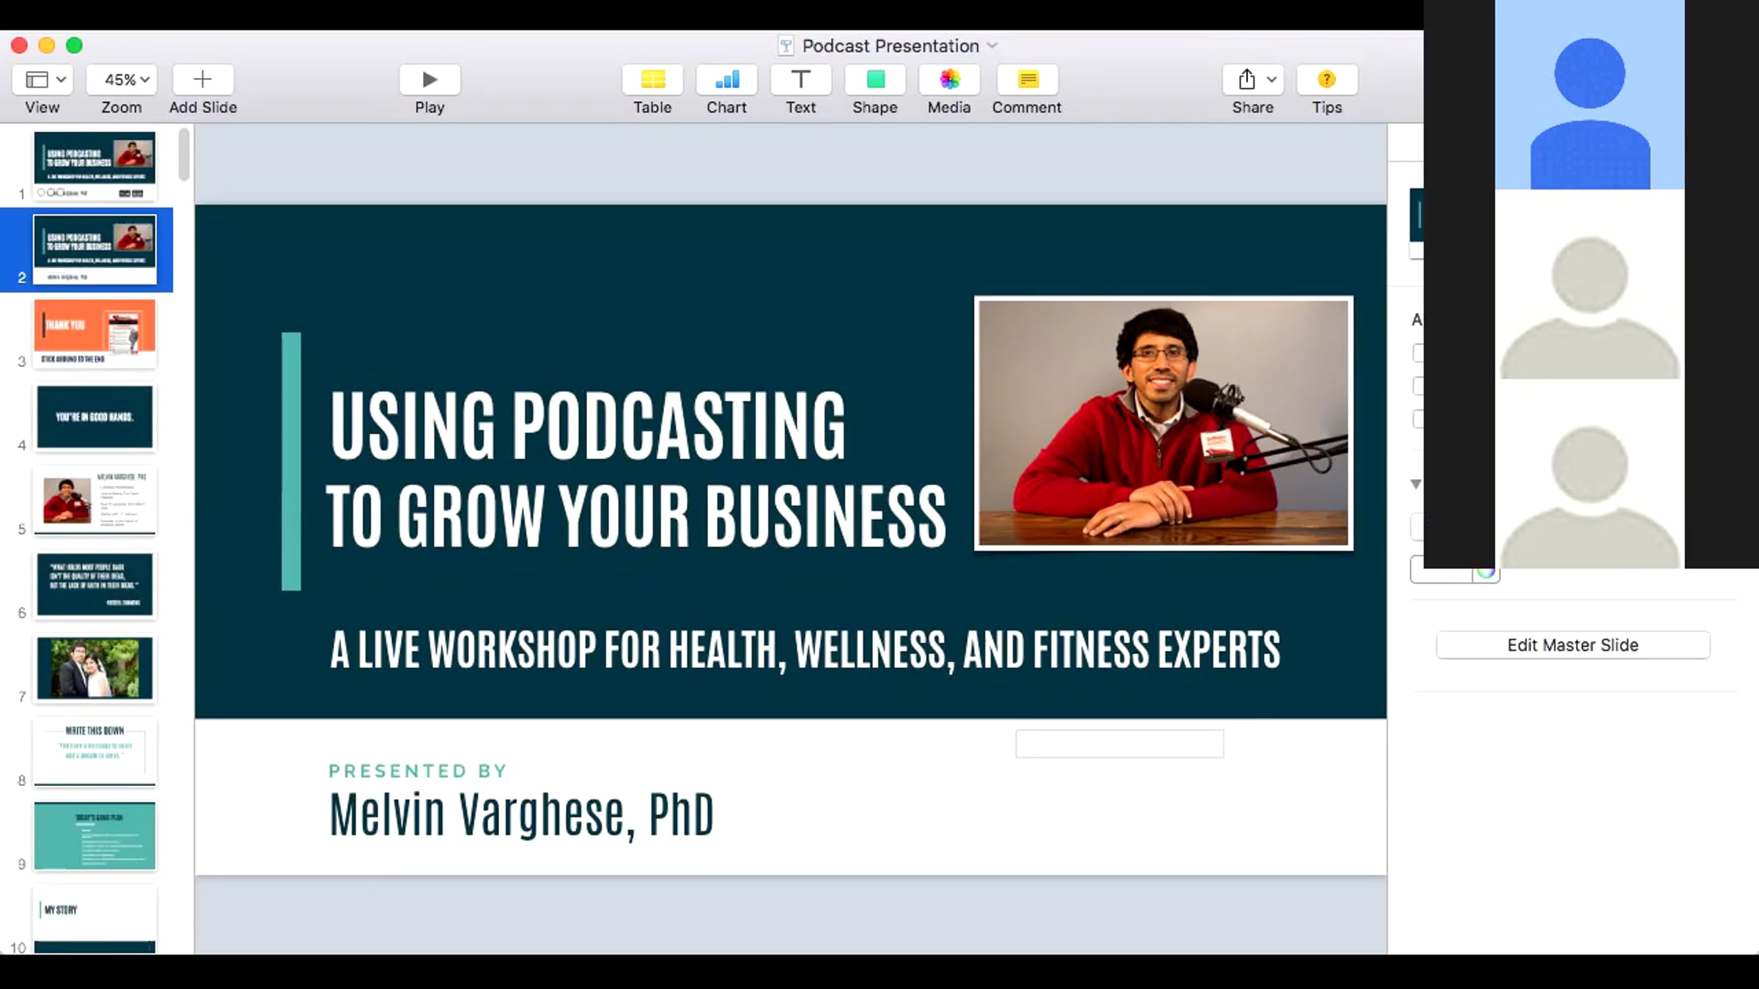Viewport: 1759px width, 989px height.
Task: Open the Media browser icon
Action: (949, 79)
